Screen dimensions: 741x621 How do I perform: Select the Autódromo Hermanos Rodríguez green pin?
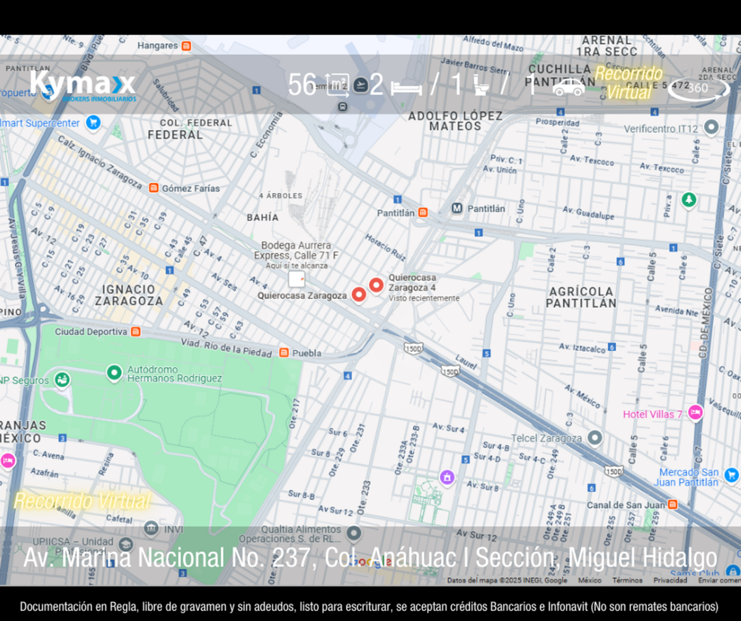click(x=114, y=372)
